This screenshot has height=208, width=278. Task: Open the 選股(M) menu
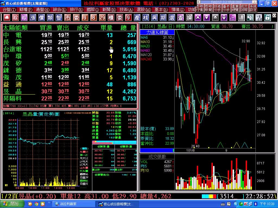point(144,9)
